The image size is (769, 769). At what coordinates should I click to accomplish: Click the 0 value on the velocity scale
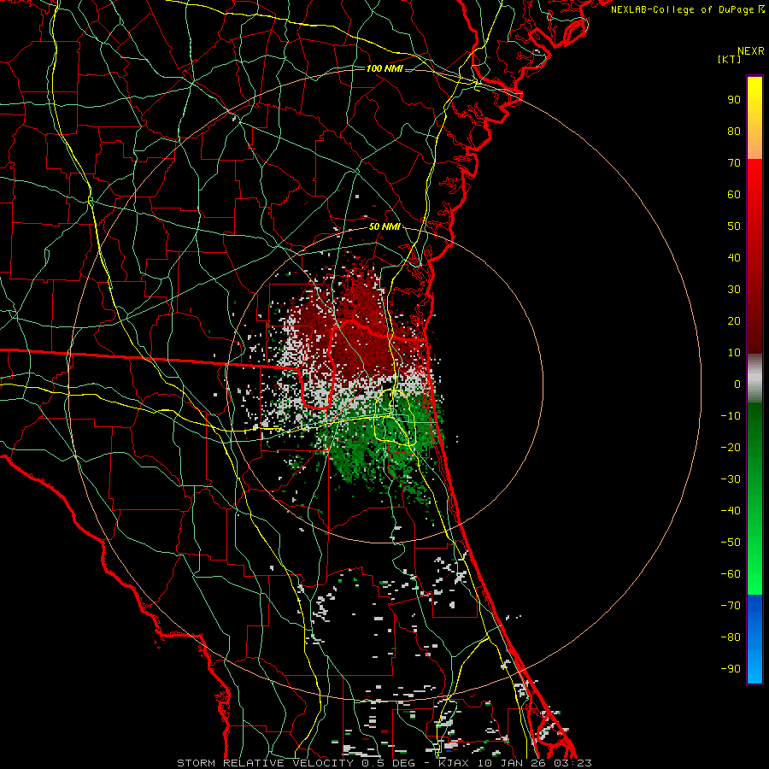coord(737,384)
